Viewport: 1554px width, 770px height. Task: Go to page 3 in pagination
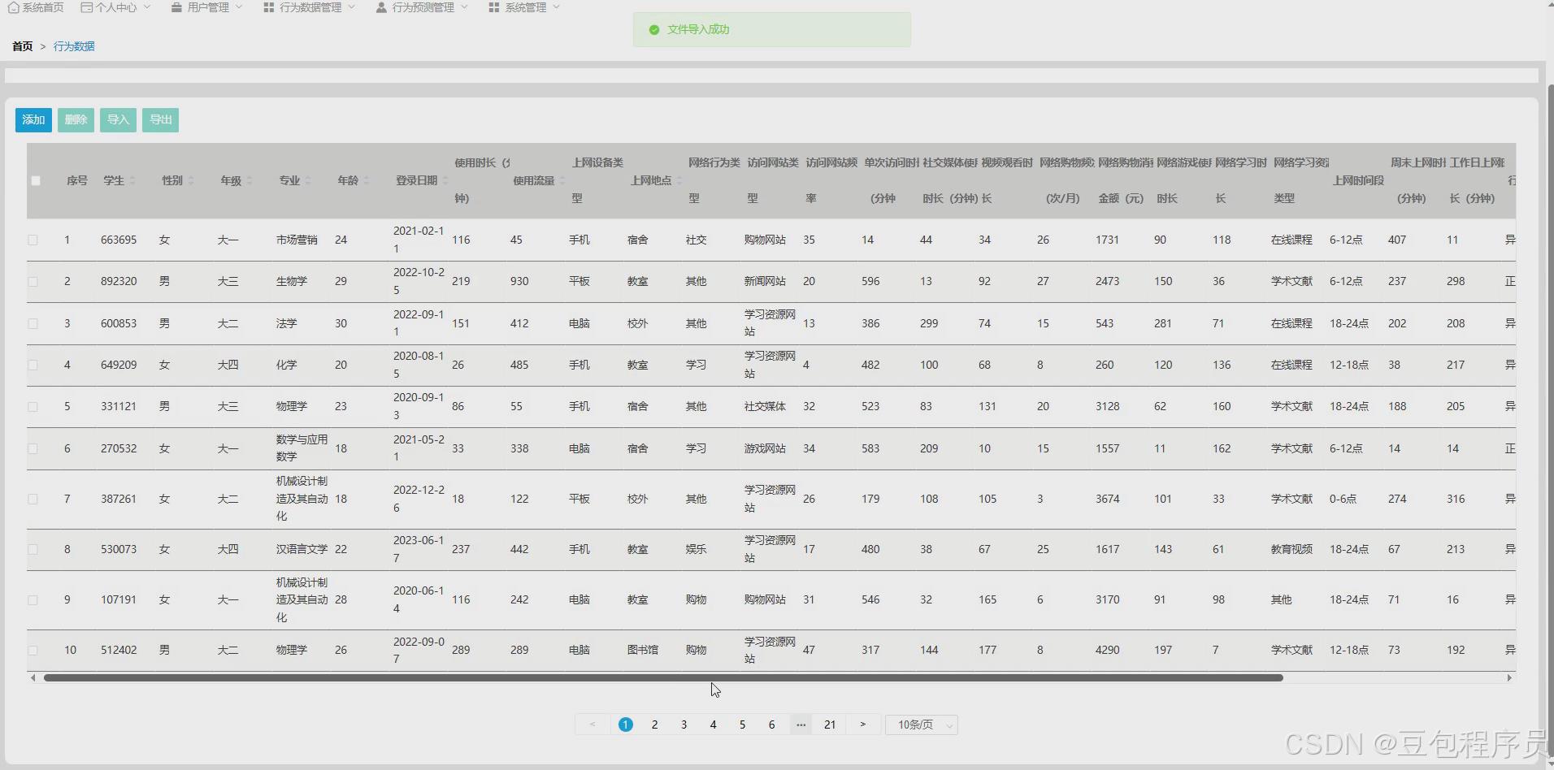(x=684, y=725)
